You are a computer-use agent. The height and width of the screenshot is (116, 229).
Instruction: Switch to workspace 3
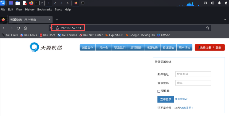[x=61, y=3]
